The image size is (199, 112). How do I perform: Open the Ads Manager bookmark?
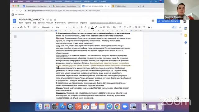click(x=18, y=15)
